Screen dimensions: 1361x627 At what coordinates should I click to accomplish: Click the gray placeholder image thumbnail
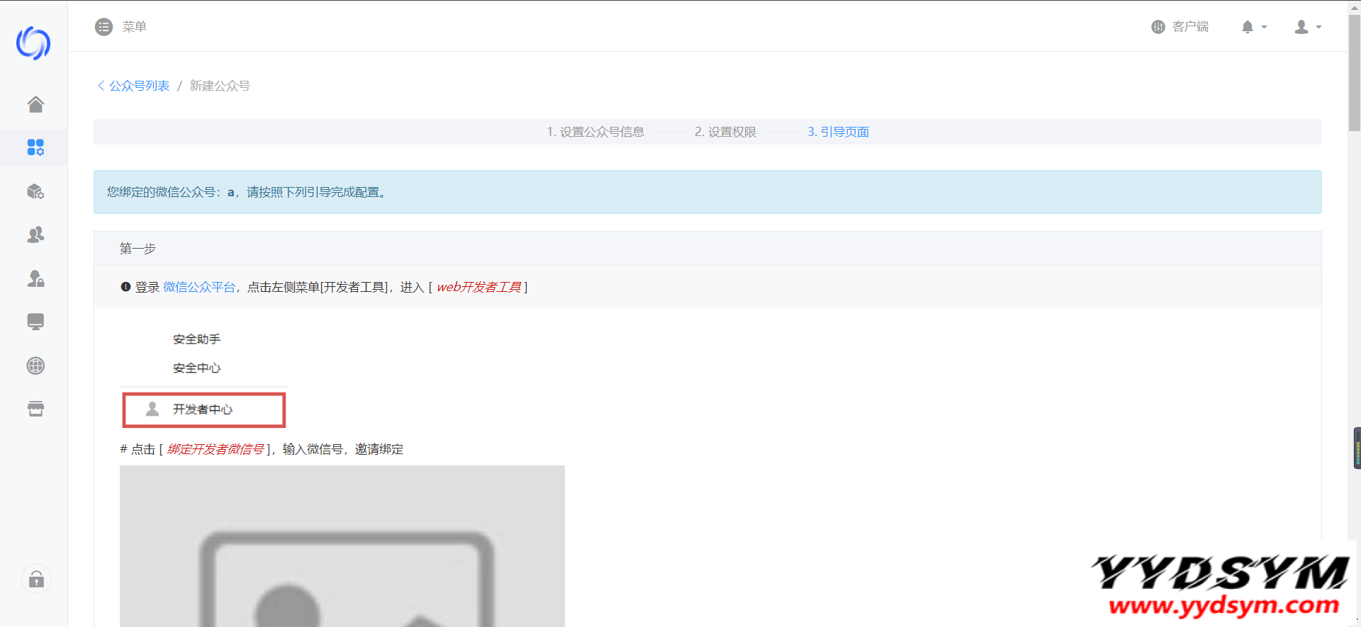(342, 546)
